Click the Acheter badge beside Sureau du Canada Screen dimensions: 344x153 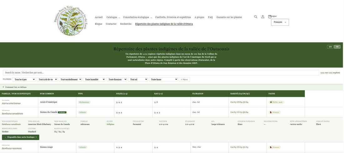(x=62, y=112)
